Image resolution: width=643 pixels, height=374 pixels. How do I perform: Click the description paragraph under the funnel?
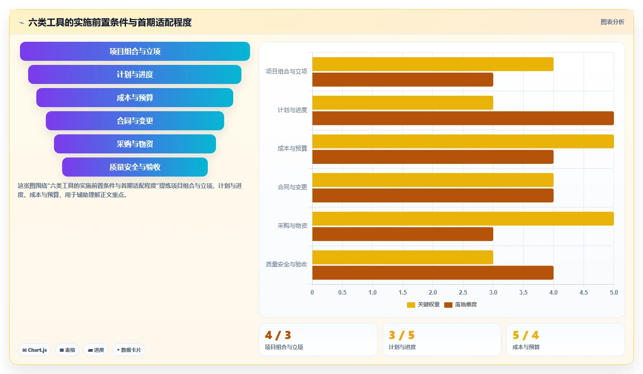pyautogui.click(x=130, y=190)
